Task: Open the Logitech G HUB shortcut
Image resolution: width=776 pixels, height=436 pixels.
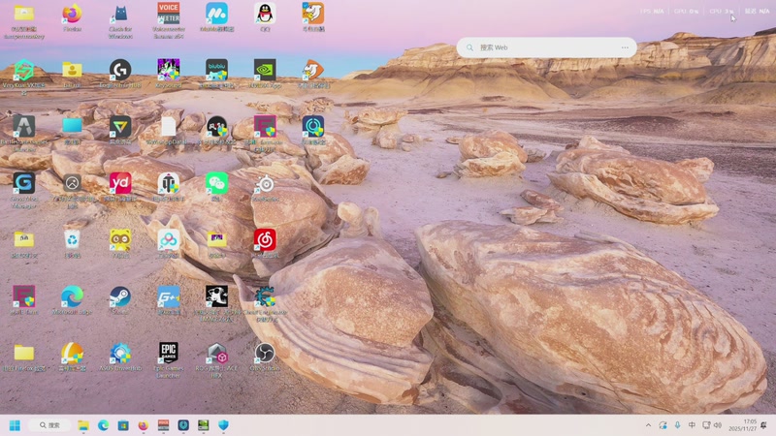Action: click(120, 74)
